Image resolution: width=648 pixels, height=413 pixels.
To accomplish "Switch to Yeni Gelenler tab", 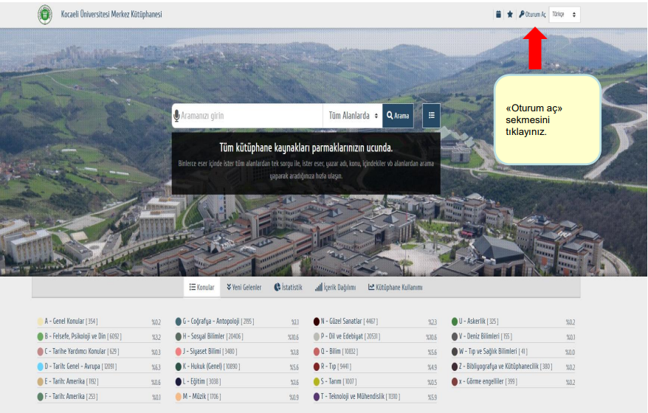I will [x=244, y=287].
